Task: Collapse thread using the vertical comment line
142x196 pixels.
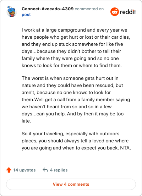Action: click(12, 89)
